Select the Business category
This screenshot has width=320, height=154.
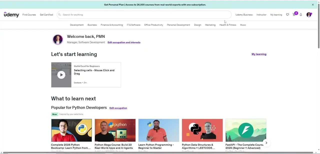(x=92, y=25)
